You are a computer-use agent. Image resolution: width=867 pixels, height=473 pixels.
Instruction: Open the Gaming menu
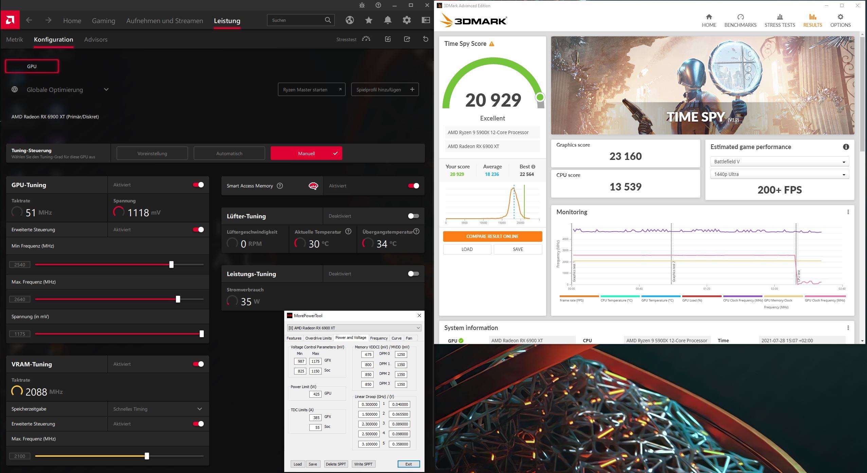[104, 21]
